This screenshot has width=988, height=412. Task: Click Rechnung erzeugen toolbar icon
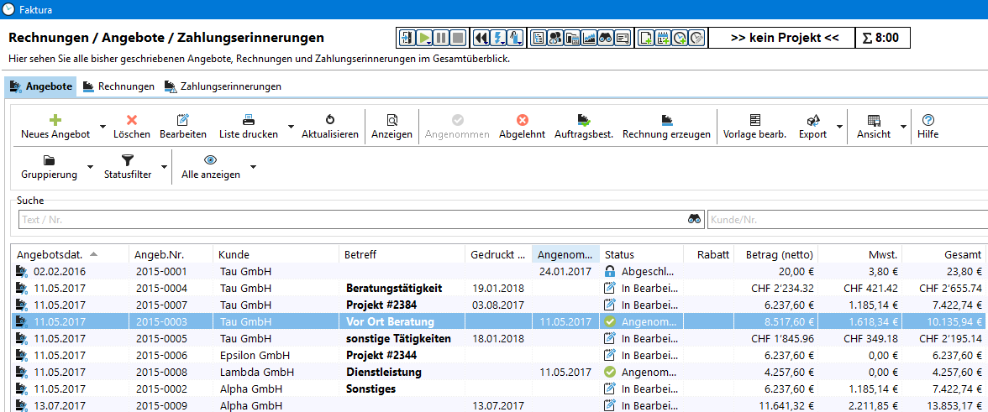[666, 121]
